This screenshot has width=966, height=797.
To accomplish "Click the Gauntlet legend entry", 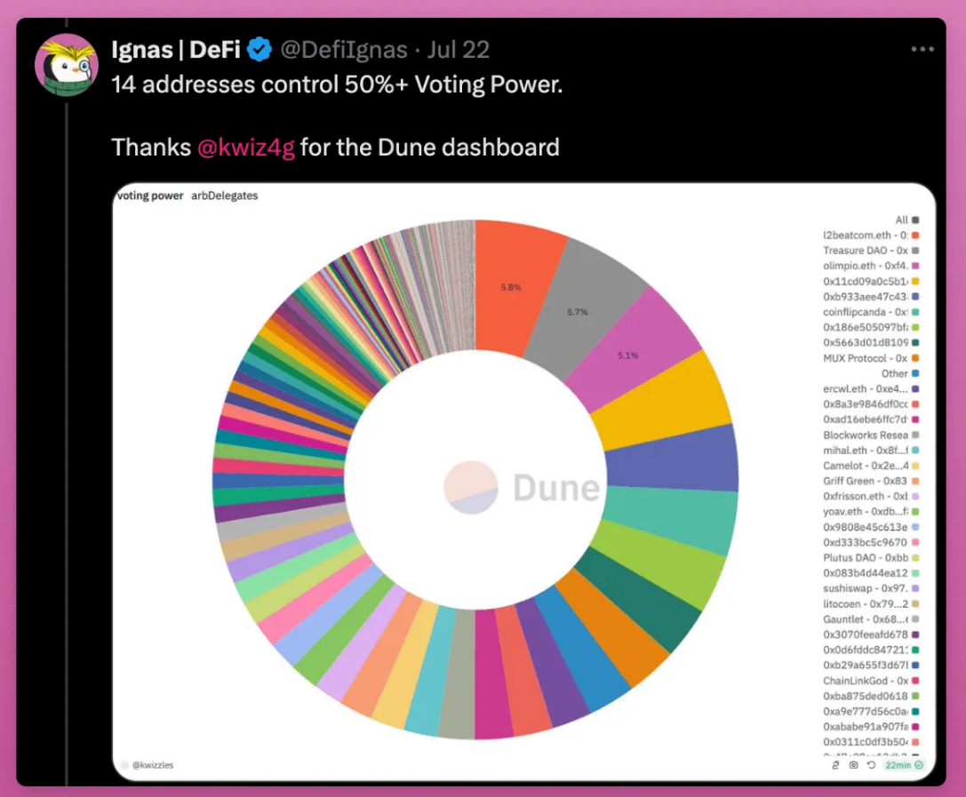I will point(871,619).
